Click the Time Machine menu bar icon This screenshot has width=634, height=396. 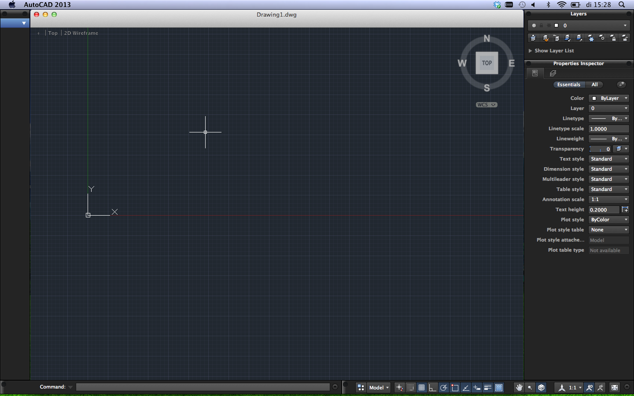click(x=522, y=4)
